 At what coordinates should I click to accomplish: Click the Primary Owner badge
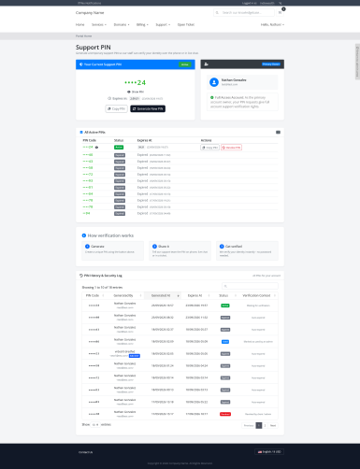point(271,64)
